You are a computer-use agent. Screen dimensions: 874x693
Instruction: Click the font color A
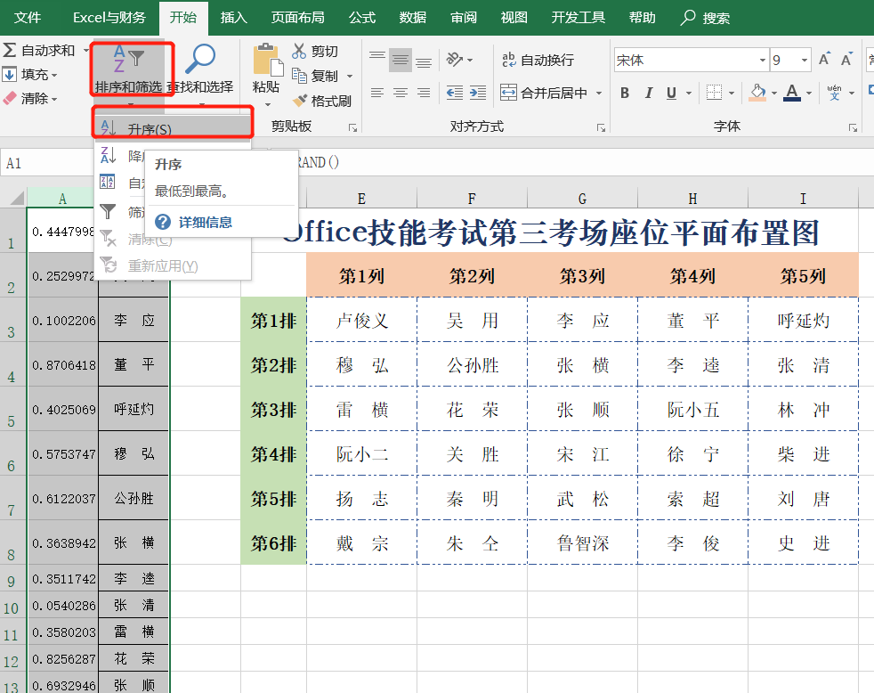(792, 93)
